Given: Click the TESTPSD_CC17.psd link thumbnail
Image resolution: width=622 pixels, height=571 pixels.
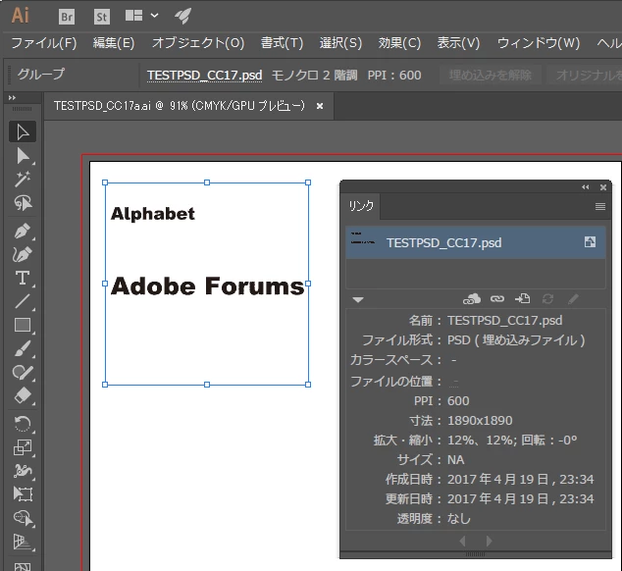Looking at the screenshot, I should point(363,238).
